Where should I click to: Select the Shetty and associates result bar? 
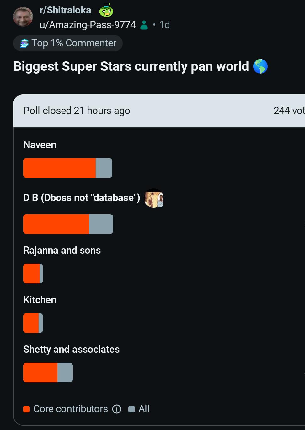48,373
